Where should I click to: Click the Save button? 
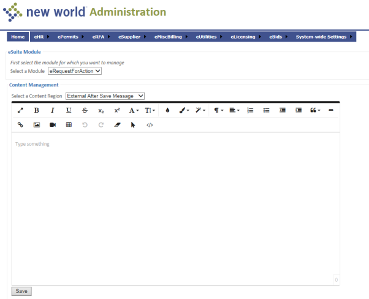pyautogui.click(x=21, y=292)
